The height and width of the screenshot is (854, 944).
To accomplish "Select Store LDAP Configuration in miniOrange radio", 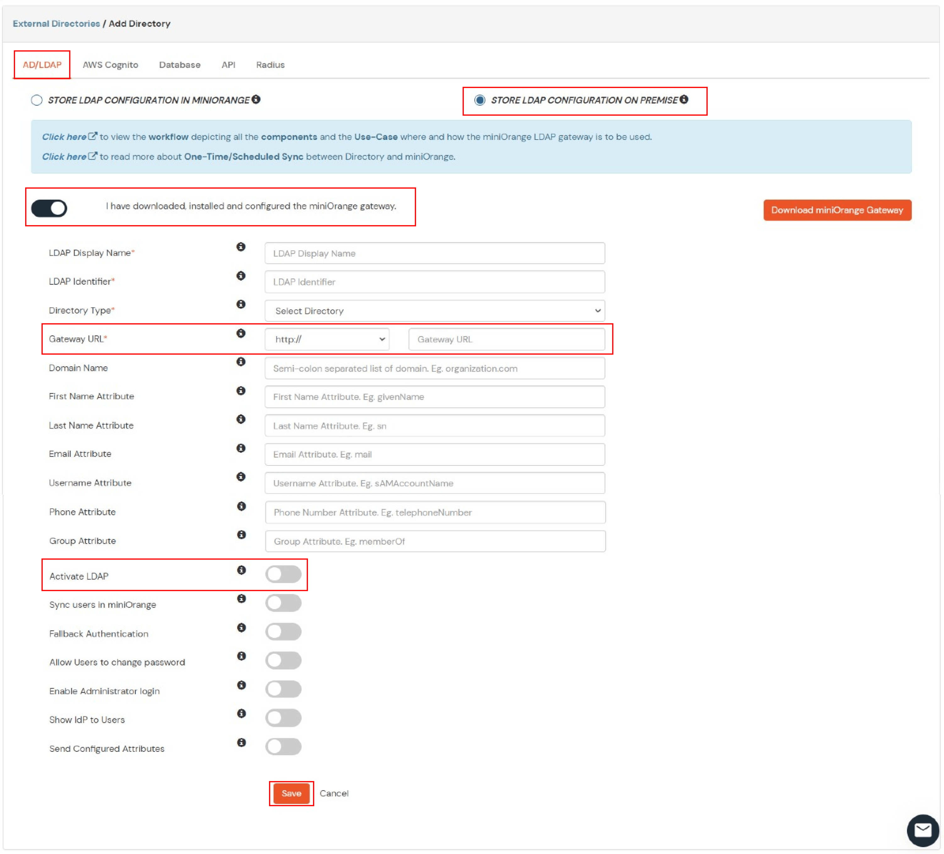I will pyautogui.click(x=36, y=100).
